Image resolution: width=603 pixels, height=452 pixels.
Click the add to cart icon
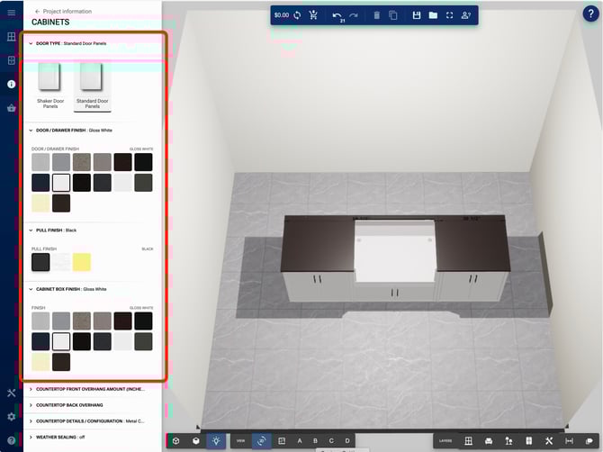[313, 15]
